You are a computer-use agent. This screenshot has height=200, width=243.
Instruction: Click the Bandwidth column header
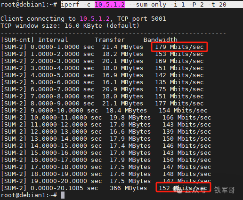pyautogui.click(x=160, y=40)
